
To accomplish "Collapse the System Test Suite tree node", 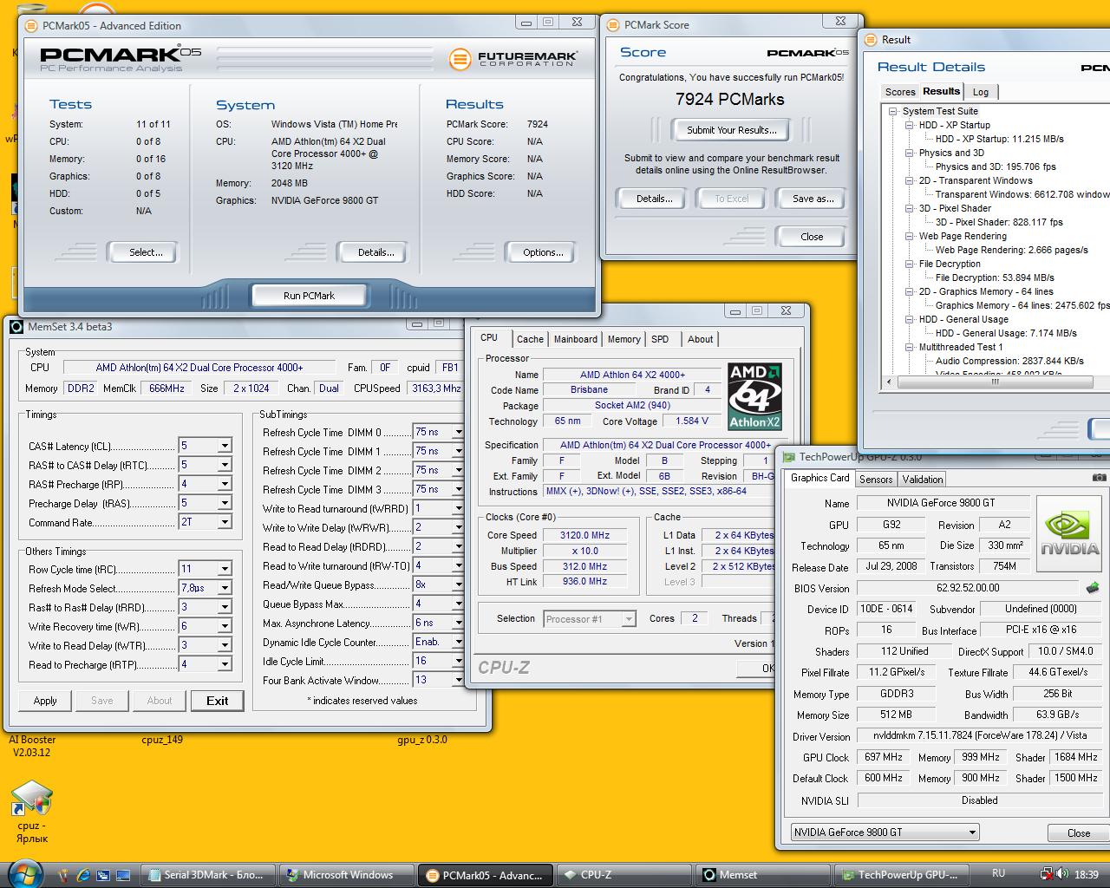I will click(x=892, y=111).
